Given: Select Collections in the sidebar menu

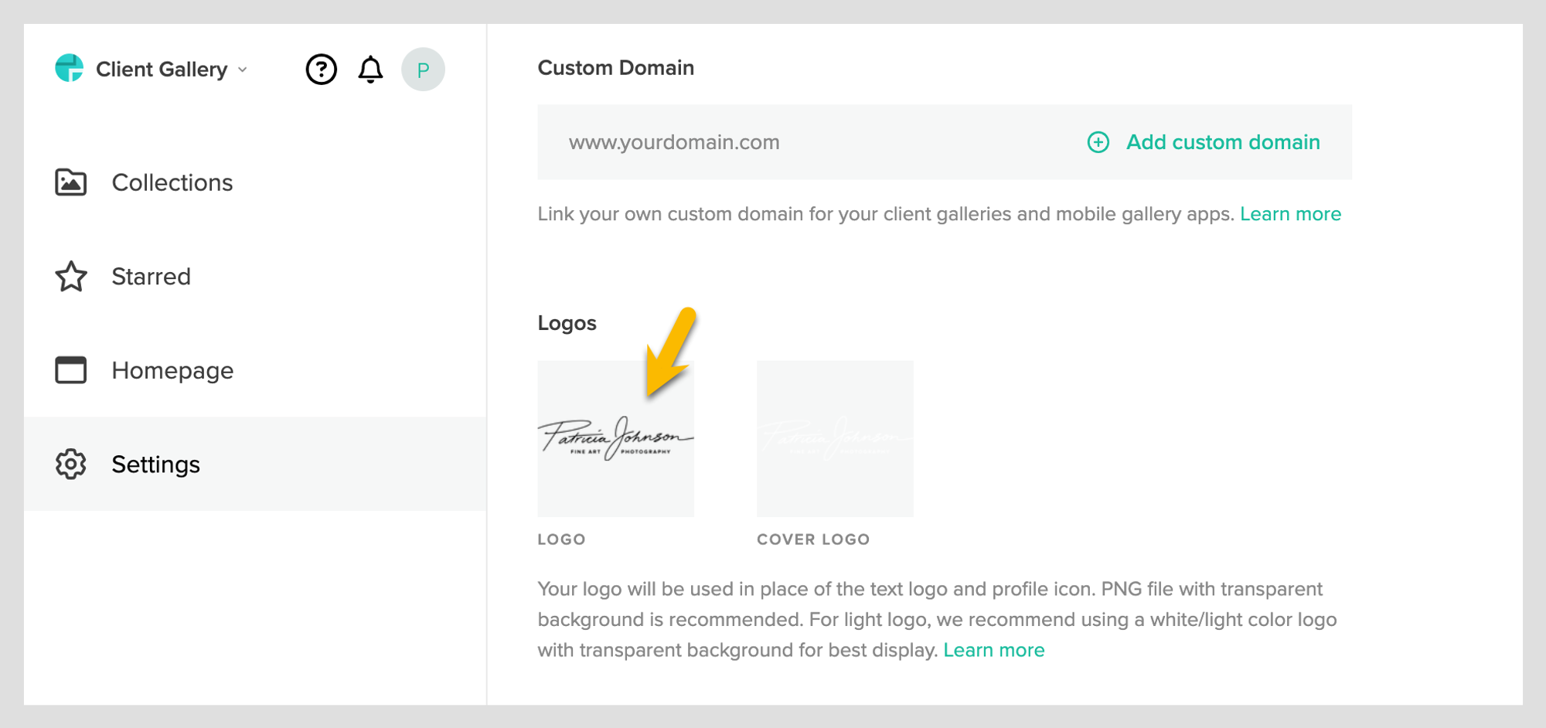Looking at the screenshot, I should point(172,182).
